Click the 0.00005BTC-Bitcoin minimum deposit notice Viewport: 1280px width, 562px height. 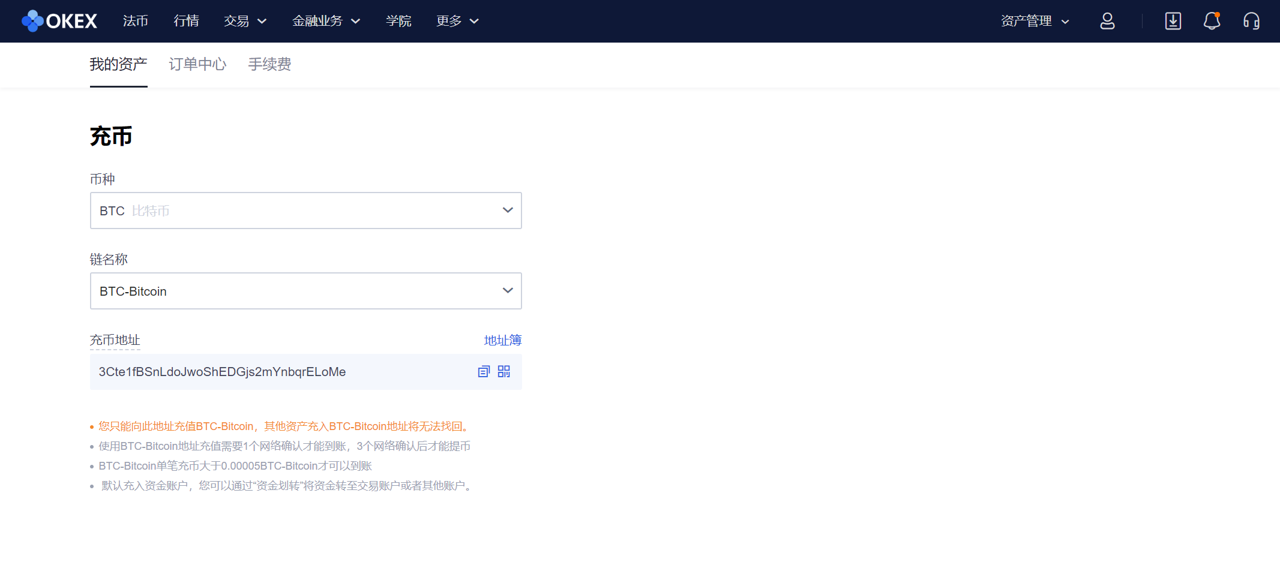point(235,466)
